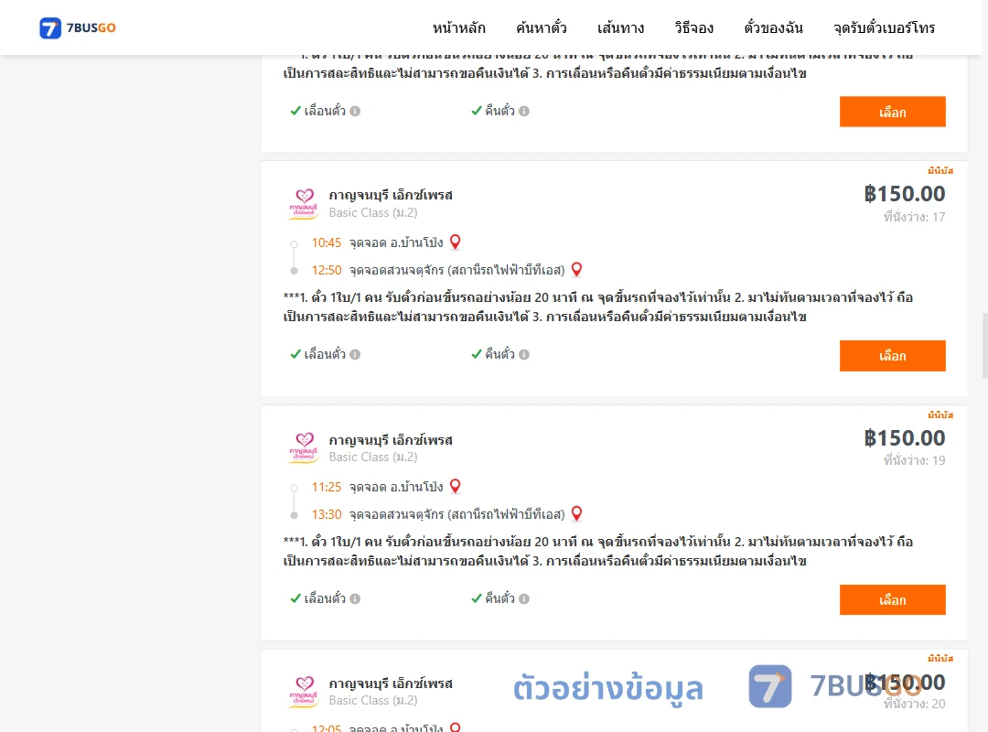988x732 pixels.
Task: Open the ค้นหาตั๋ว menu item
Action: 542,27
